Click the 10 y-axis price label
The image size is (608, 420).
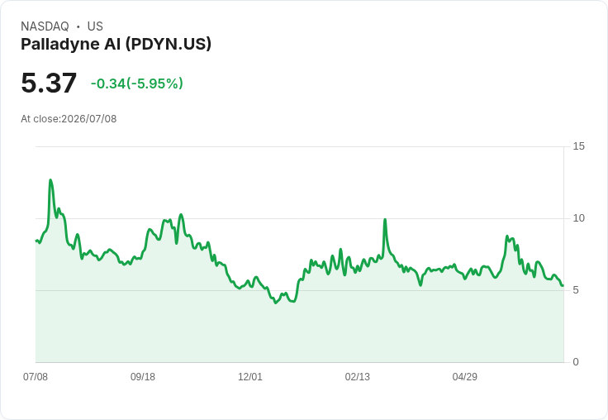click(x=578, y=218)
